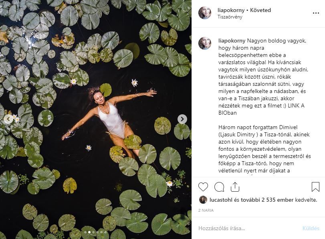This screenshot has height=239, width=325.
Task: Click the liapokorny username in the caption
Action: click(232, 41)
